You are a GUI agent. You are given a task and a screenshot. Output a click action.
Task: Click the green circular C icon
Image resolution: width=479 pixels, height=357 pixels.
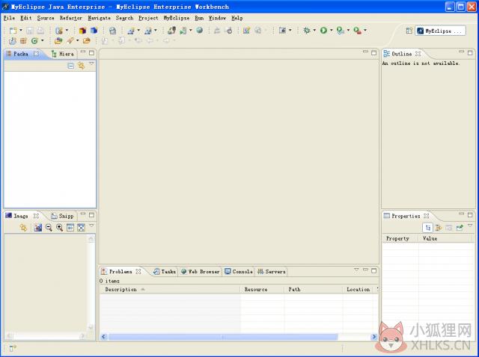click(34, 40)
